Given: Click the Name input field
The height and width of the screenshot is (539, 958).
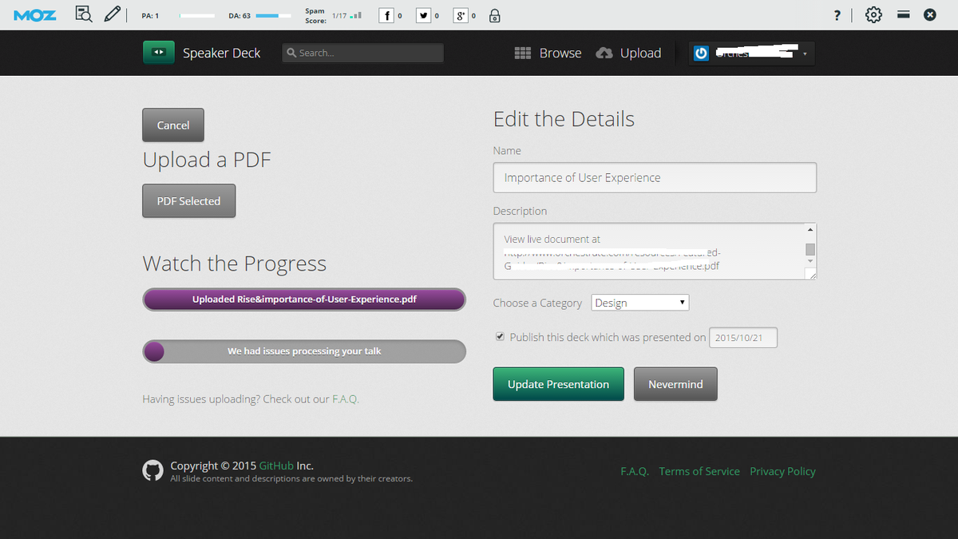Looking at the screenshot, I should point(655,177).
